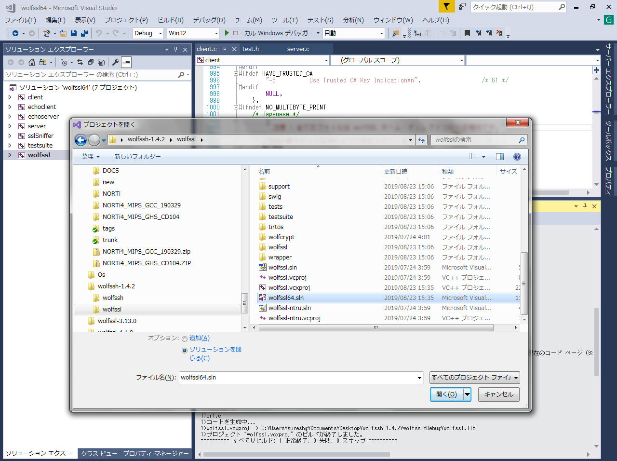Switch to the test.h editor tab
The height and width of the screenshot is (461, 617).
click(x=251, y=49)
